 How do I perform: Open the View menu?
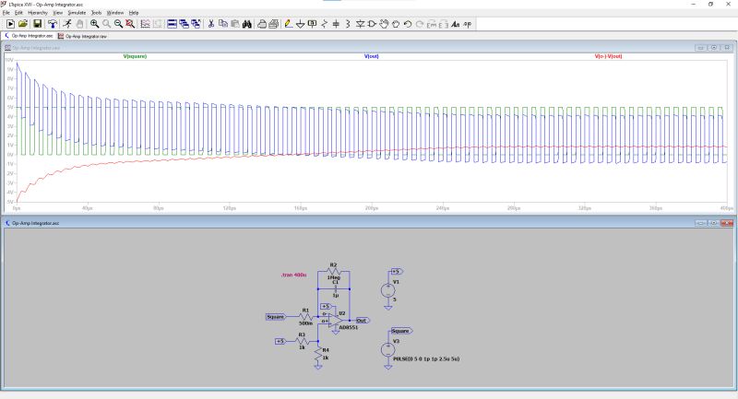58,13
